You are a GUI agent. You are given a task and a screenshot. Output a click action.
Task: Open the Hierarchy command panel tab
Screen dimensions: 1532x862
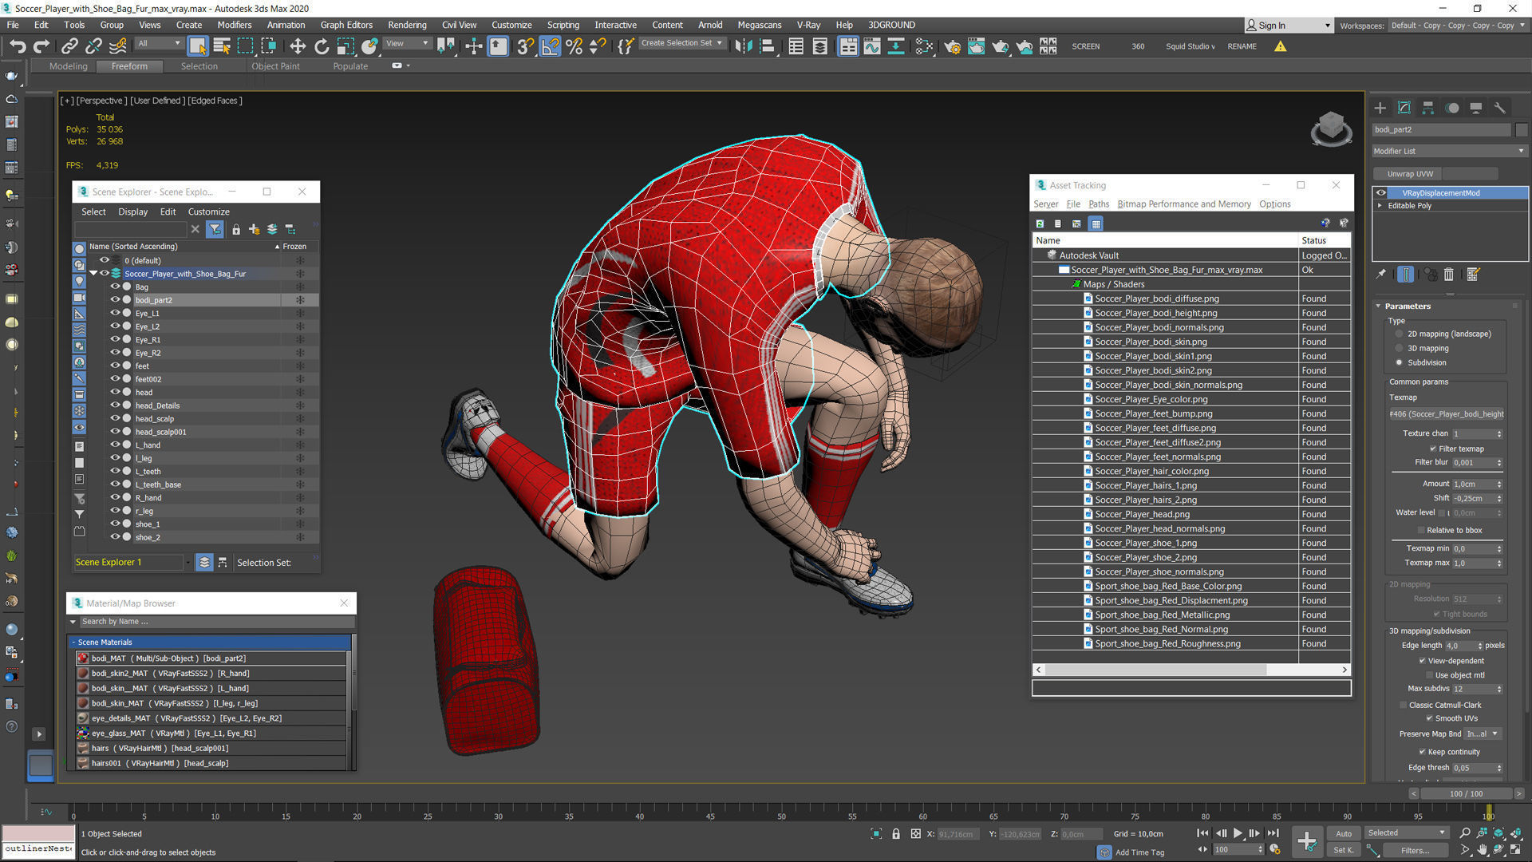[1428, 108]
